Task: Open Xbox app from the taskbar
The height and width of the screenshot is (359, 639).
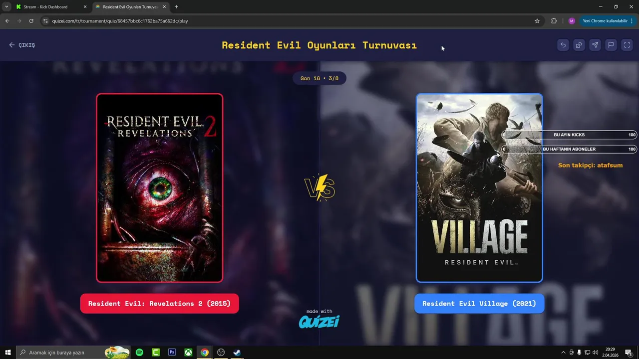Action: (188, 353)
